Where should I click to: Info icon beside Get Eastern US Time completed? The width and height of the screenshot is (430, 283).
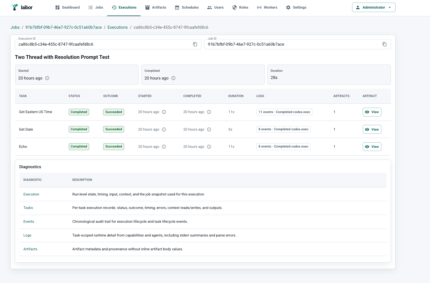pyautogui.click(x=209, y=112)
